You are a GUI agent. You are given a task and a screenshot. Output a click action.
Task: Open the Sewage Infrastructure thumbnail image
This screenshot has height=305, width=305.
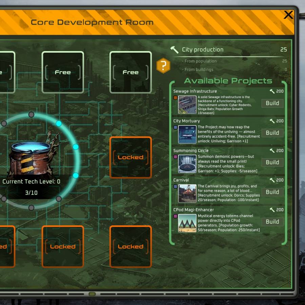(187, 105)
